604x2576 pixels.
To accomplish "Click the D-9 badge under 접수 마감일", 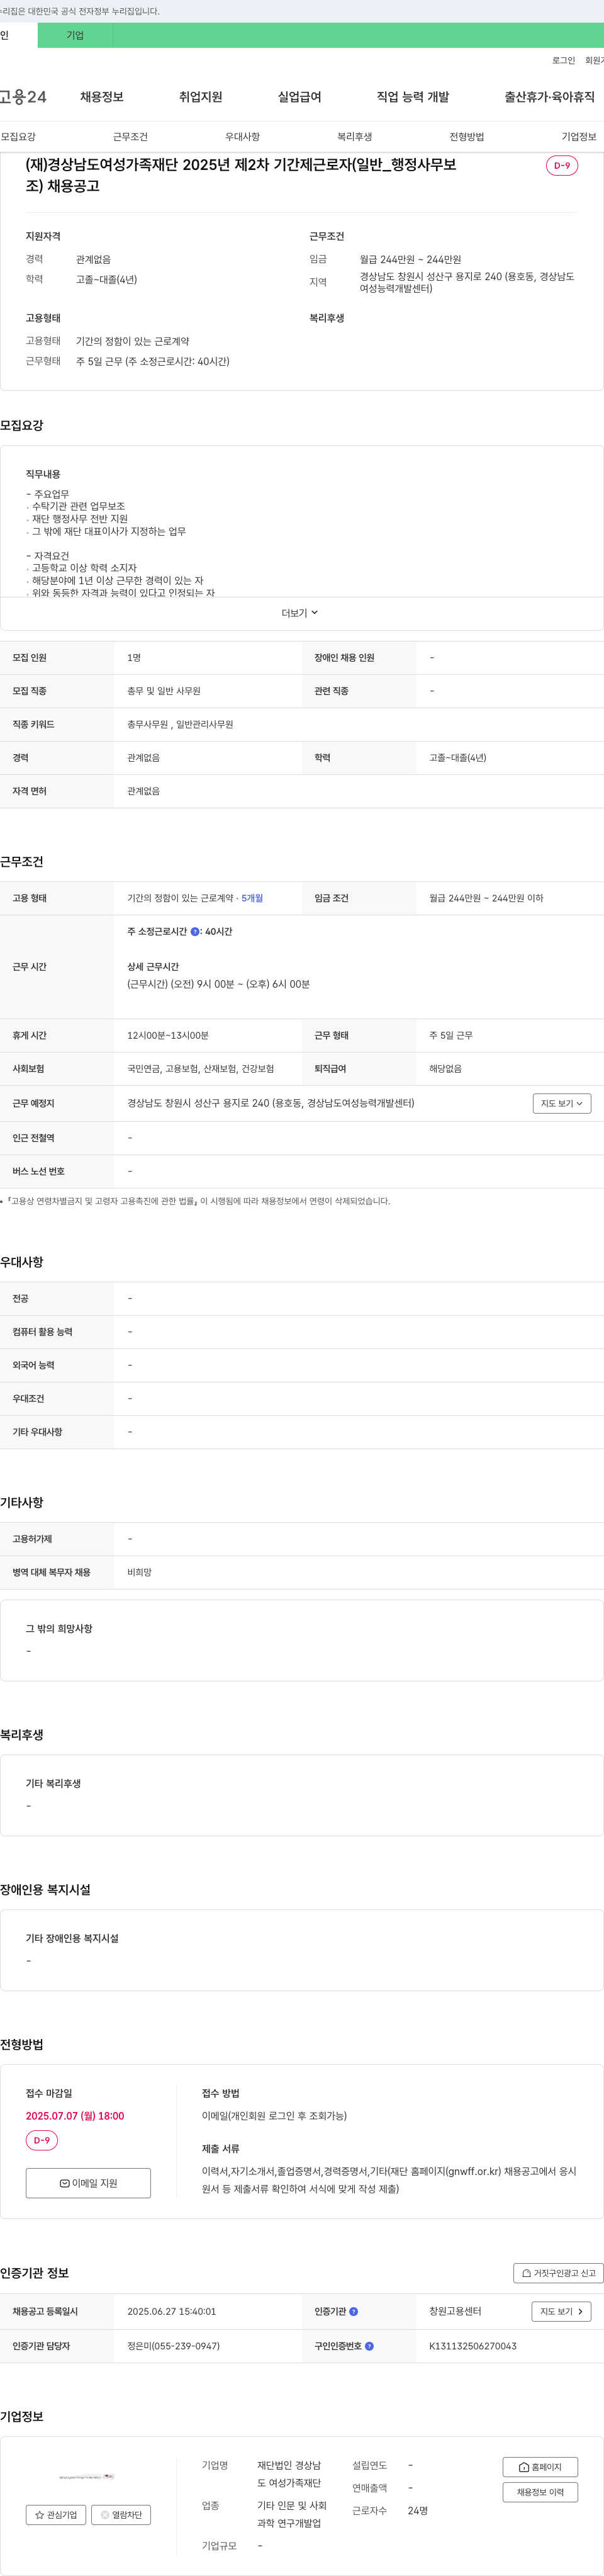I will (x=42, y=2140).
